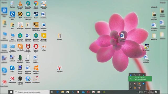Select the Kaspersky shortcut with monitor symbol
The width and height of the screenshot is (168, 94).
(x=28, y=5)
